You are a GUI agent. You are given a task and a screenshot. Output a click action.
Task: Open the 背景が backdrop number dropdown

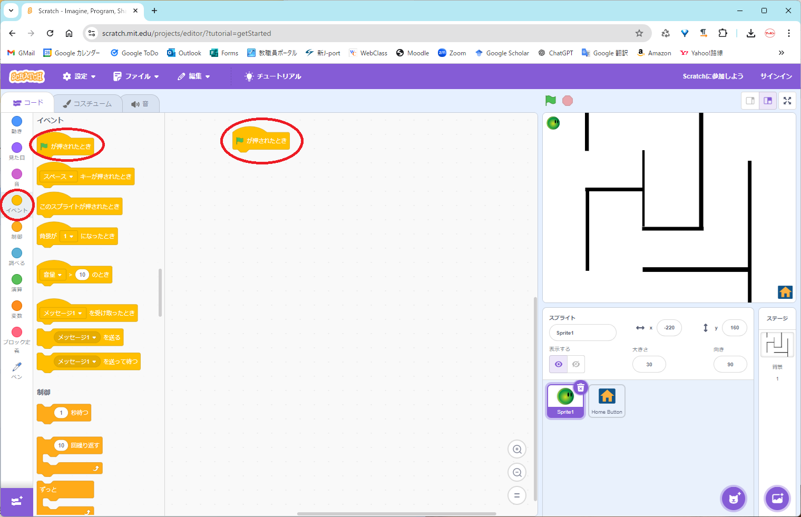click(69, 237)
